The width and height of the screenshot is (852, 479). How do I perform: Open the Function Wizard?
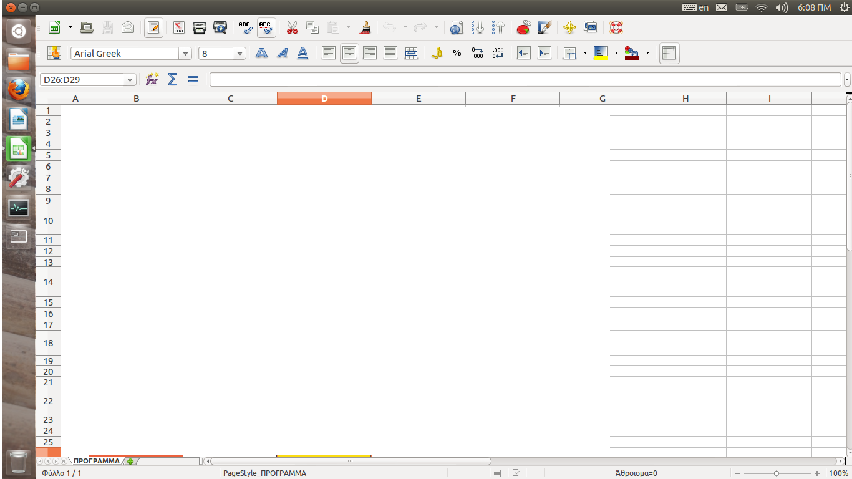coord(152,79)
